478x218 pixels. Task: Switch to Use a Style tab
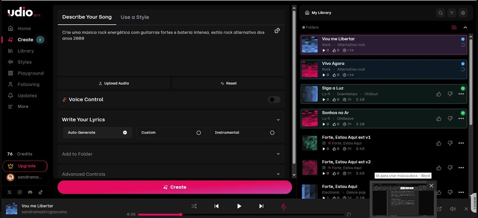point(135,17)
